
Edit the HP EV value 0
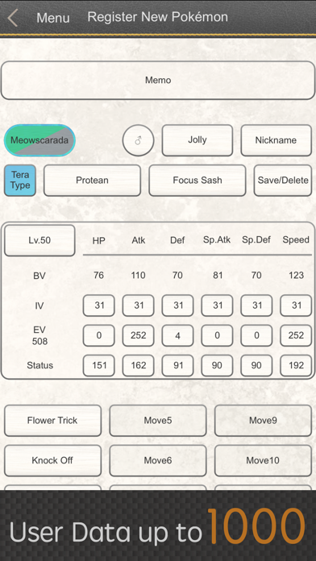pyautogui.click(x=99, y=335)
